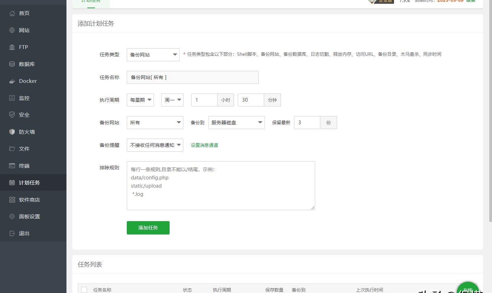Screen dimensions: 492x293
Task: Open the 网站 sidebar menu
Action: pyautogui.click(x=33, y=30)
